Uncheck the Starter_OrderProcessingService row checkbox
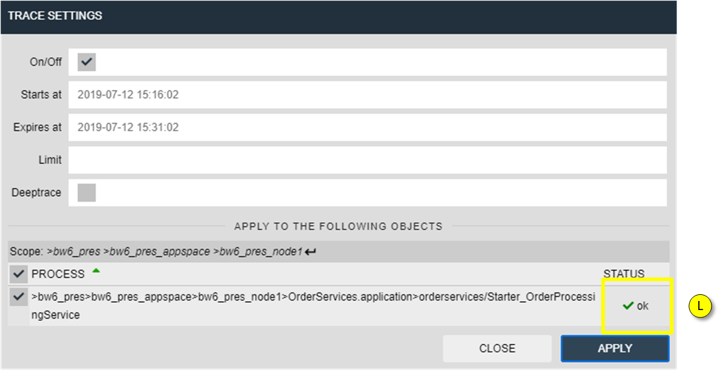 18,297
